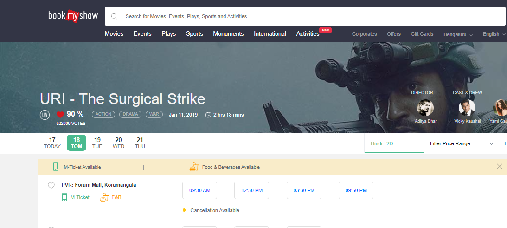Click the ACTION genre tag
The image size is (507, 228).
[103, 114]
